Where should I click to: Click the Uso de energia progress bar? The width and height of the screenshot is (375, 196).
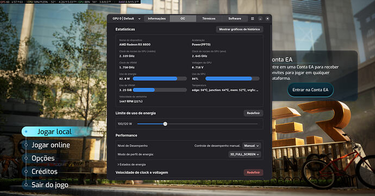click(160, 79)
